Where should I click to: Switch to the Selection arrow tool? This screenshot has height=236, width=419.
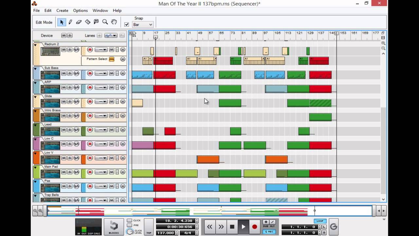point(61,22)
